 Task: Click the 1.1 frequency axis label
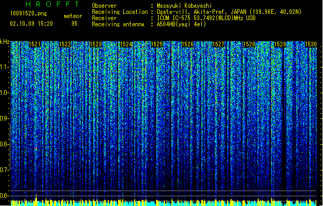pyautogui.click(x=4, y=67)
